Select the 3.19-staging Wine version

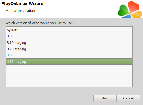pyautogui.click(x=69, y=43)
